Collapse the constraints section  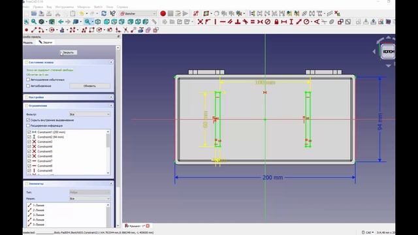pos(111,106)
